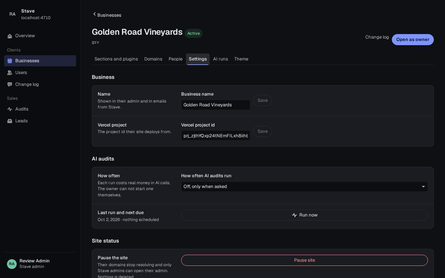Focus the Vercel project id input
Viewport: 445px width, 278px height.
click(216, 136)
